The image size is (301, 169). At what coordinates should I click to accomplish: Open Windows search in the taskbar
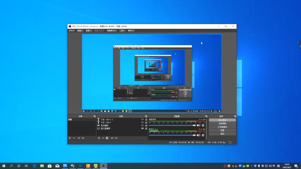point(11,166)
